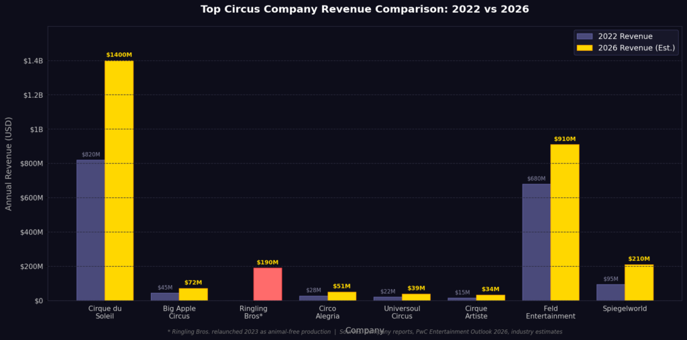Click the '$600M' y-axis tick label
The height and width of the screenshot is (340, 687).
[32, 198]
